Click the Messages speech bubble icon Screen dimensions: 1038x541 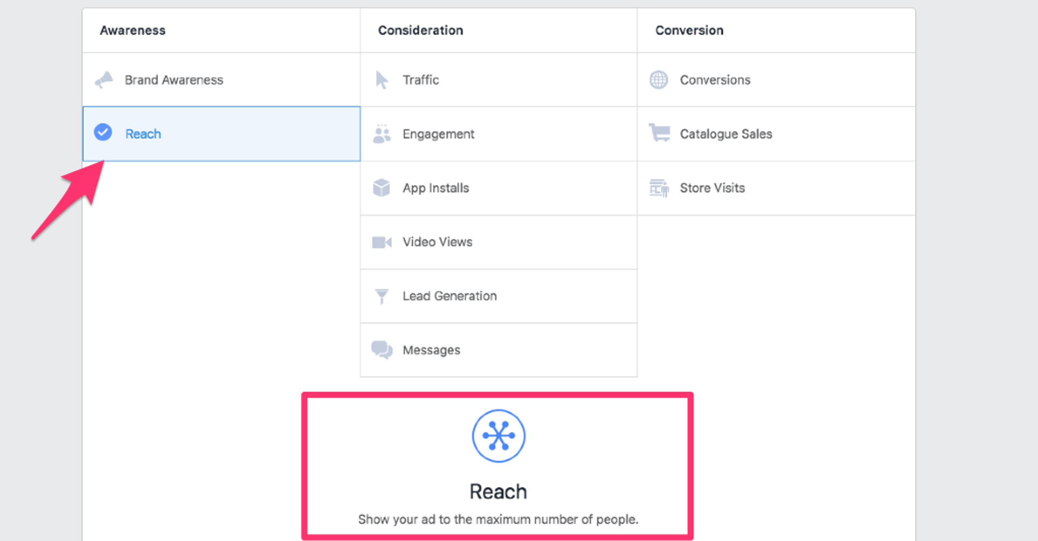(x=382, y=350)
